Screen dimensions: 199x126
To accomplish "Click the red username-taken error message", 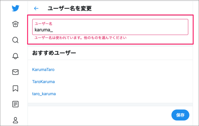I will coord(81,38).
